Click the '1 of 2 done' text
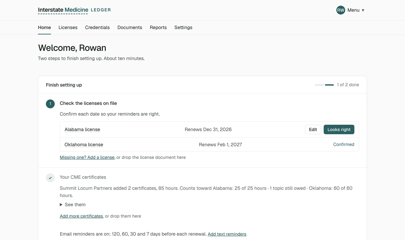 (348, 85)
